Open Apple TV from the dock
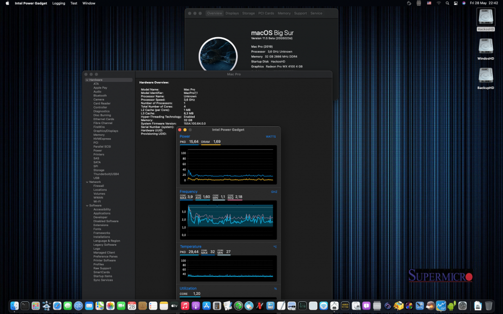 tap(174, 305)
